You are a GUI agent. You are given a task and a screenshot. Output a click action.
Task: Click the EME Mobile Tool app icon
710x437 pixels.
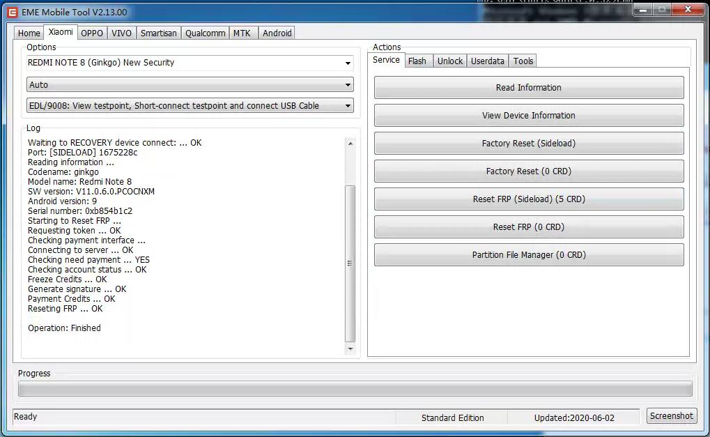(13, 13)
